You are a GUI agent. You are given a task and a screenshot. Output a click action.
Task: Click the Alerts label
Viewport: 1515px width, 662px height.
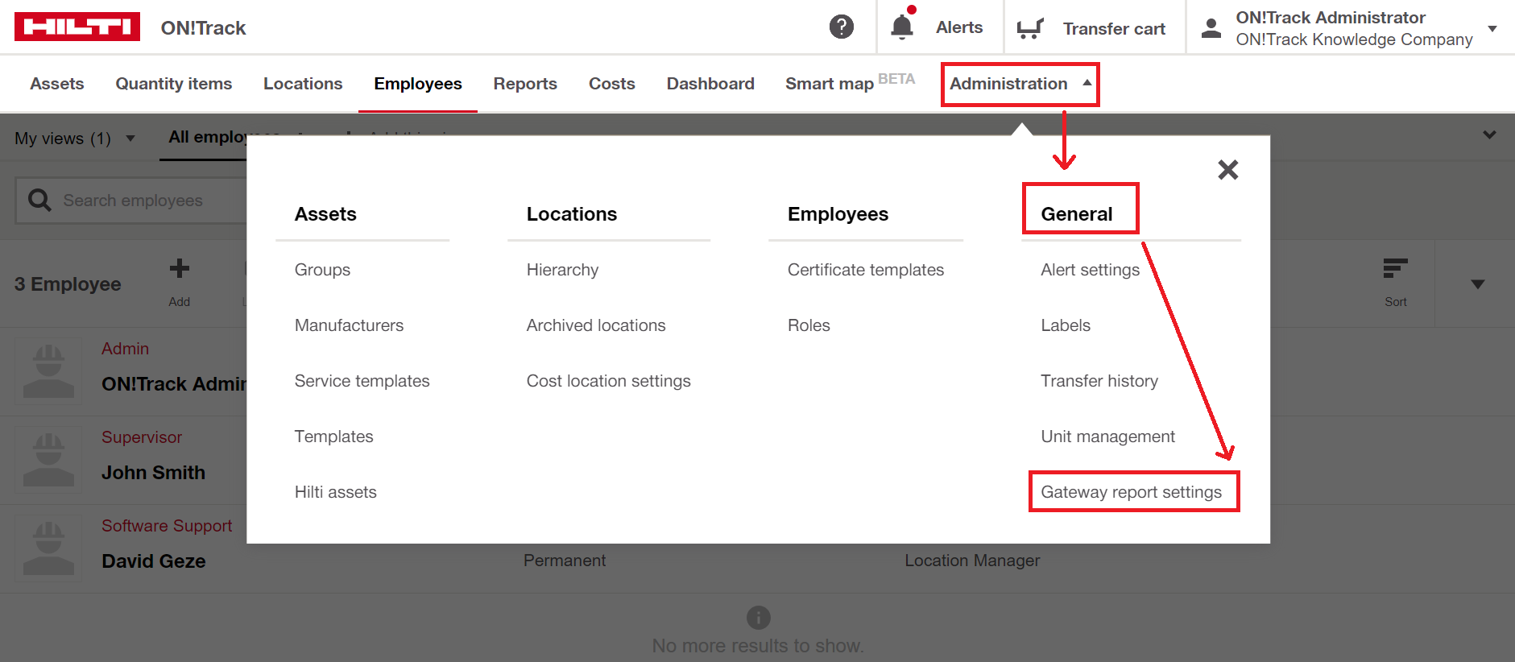point(959,27)
